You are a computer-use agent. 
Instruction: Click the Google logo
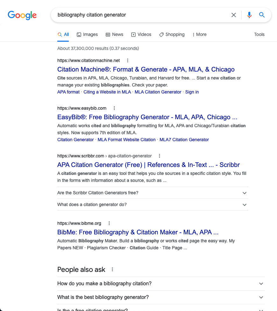pos(22,15)
